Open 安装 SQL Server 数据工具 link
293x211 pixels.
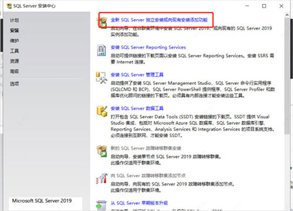click(x=137, y=108)
